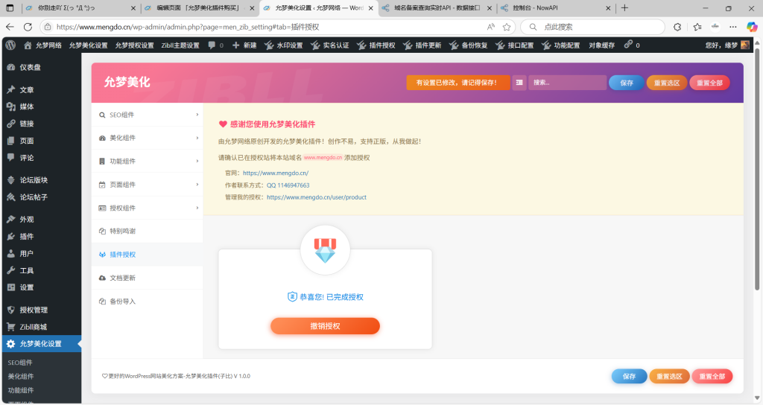Click the QQ 1146947663 contact link

pos(288,185)
